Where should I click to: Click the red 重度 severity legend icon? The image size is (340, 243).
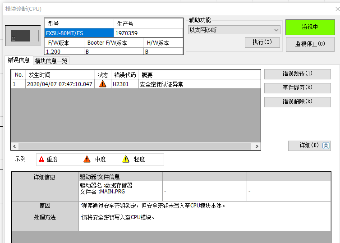[x=41, y=159]
